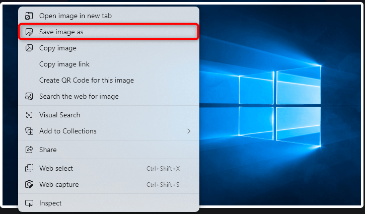Click the Add to Collections icon
Image resolution: width=365 pixels, height=214 pixels.
[x=29, y=131]
